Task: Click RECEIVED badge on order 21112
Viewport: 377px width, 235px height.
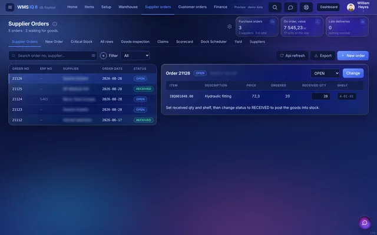Action: click(x=144, y=120)
